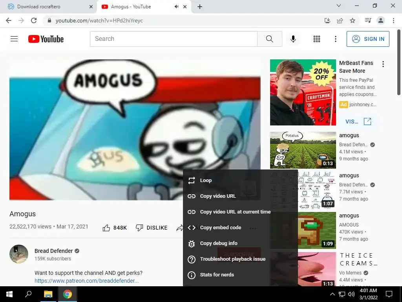Image resolution: width=402 pixels, height=302 pixels.
Task: Click the Amogus video title text
Action: [x=22, y=214]
